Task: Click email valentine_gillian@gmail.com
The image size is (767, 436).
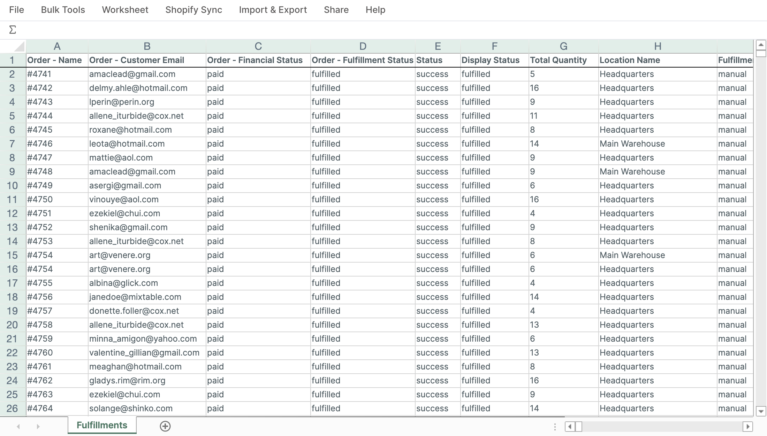Action: click(x=147, y=353)
